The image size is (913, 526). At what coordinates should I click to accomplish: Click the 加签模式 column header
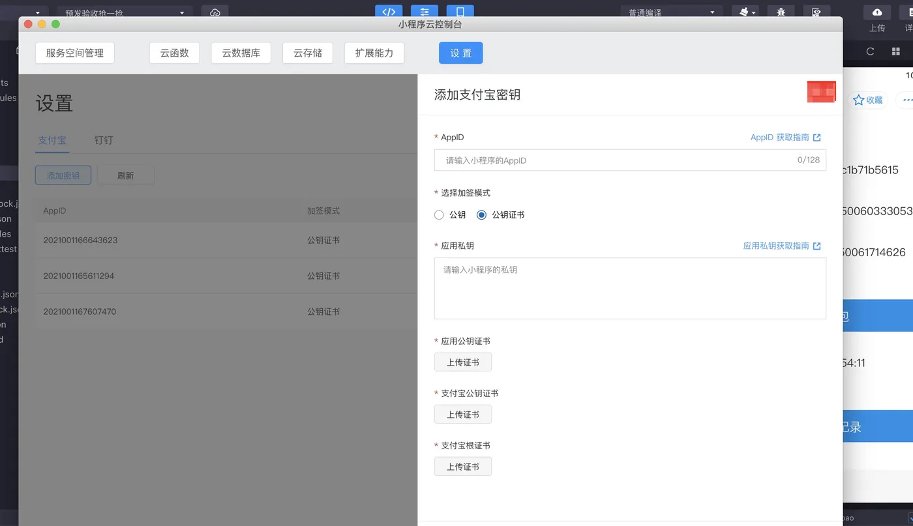[x=323, y=211]
